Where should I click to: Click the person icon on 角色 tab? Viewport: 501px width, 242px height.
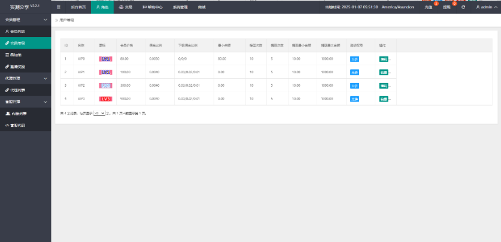[x=98, y=7]
